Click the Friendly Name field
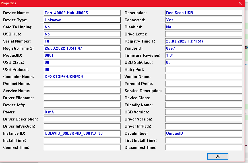248x163 pixels. 204,105
